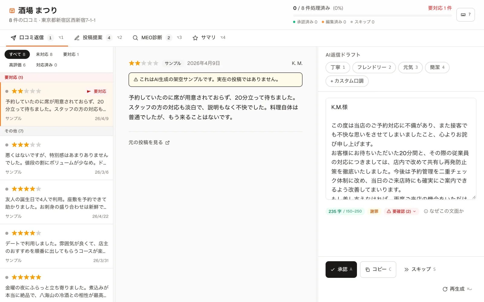The width and height of the screenshot is (484, 302).
Task: Click the store icon beside 酒場 まつり
Action: coord(12,11)
